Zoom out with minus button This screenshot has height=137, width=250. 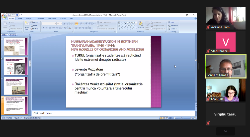(175, 118)
